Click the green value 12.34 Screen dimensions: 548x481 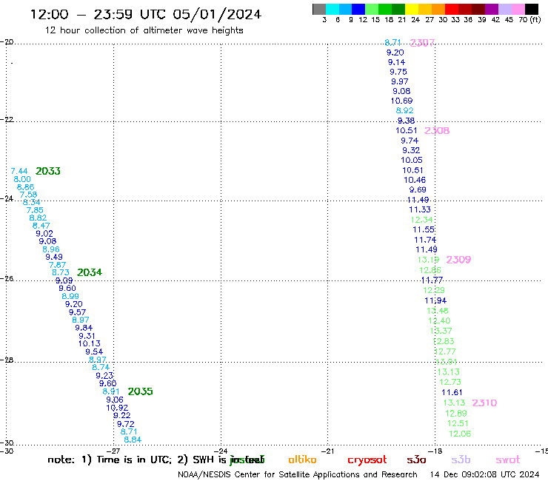pos(422,220)
